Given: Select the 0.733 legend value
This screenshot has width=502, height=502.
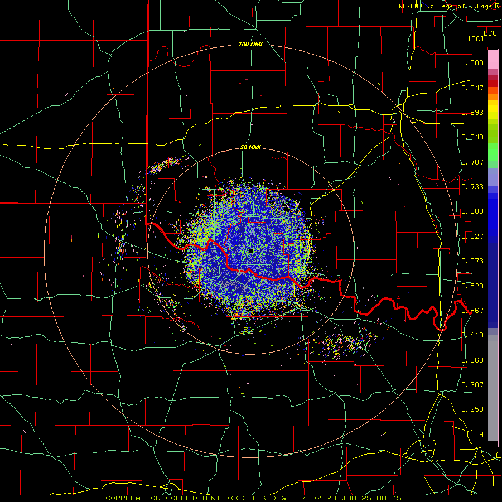Looking at the screenshot, I should coord(472,187).
